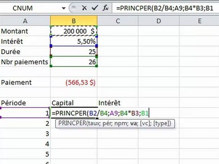The image size is (219, 164).
Task: Click the Paiement label cell
Action: click(25, 82)
